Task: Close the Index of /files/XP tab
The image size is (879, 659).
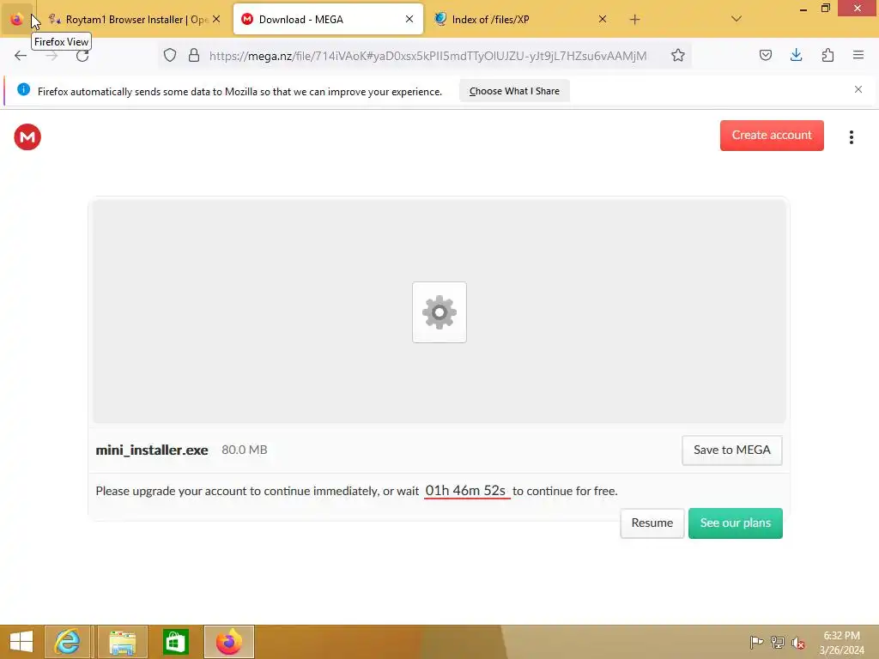Action: (x=602, y=19)
